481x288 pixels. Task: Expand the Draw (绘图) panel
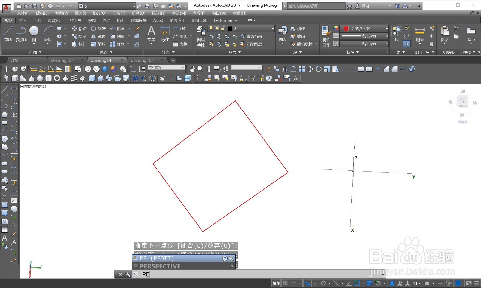(x=35, y=52)
